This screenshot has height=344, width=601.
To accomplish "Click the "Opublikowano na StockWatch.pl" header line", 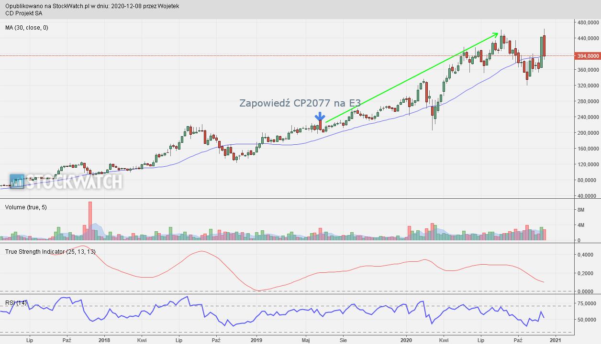I will click(x=92, y=6).
